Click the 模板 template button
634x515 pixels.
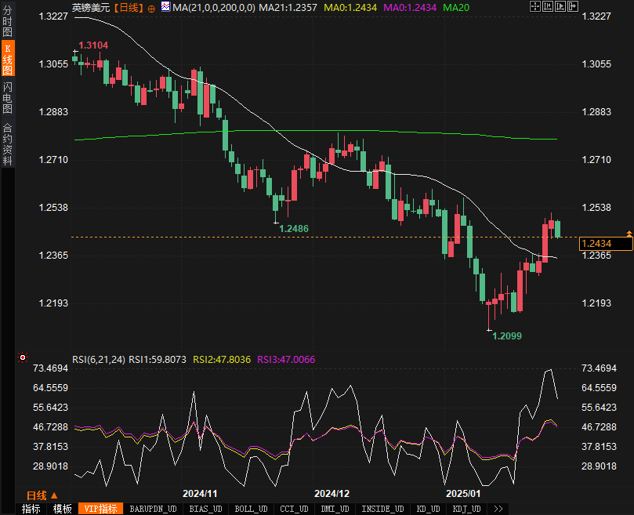(63, 509)
